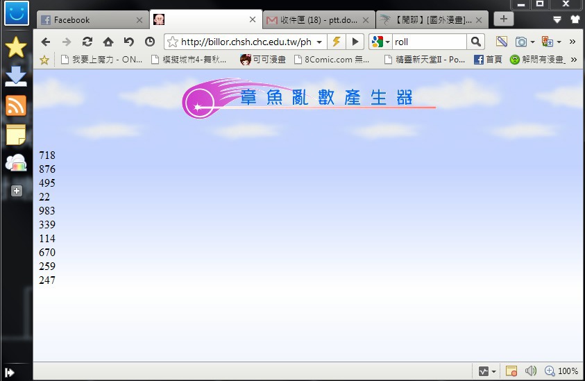The height and width of the screenshot is (381, 585).
Task: Toggle the ad/popup blocker status icon
Action: [511, 371]
